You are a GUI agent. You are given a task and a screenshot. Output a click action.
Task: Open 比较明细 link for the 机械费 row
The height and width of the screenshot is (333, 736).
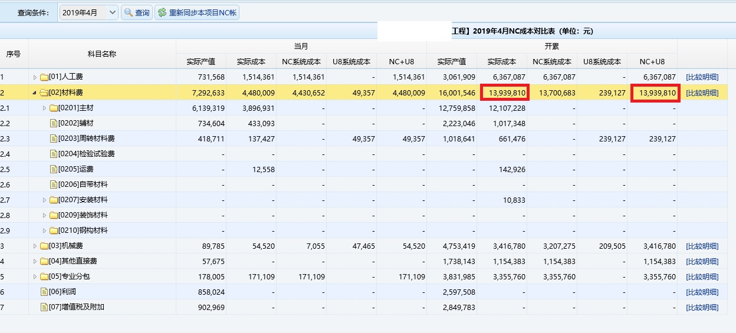point(702,246)
